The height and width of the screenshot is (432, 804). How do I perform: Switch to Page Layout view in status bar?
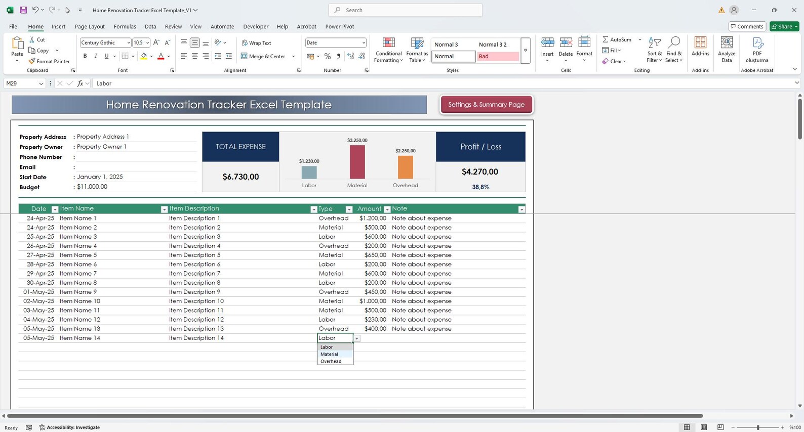[x=704, y=427]
